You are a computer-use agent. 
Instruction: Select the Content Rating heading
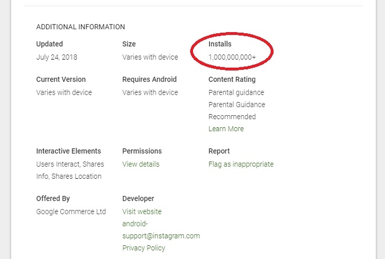[x=232, y=80]
